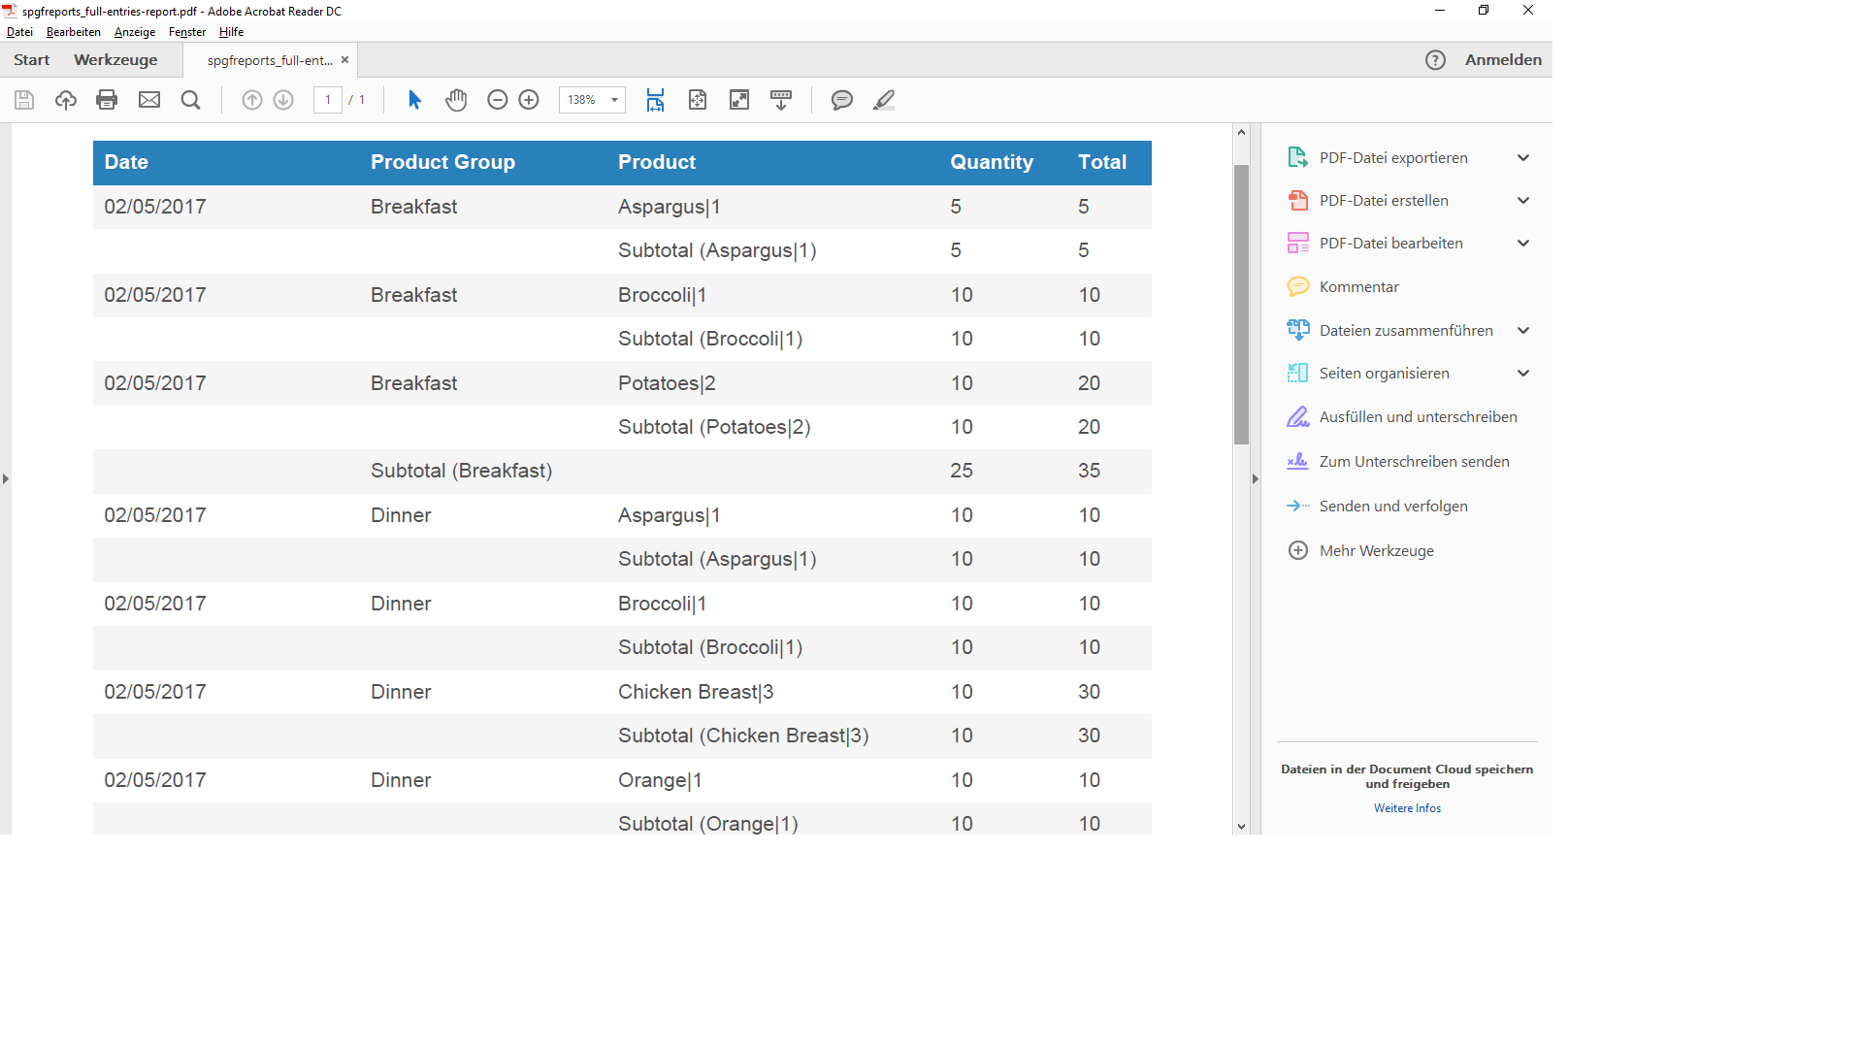Click the zoom out minus icon

[x=497, y=100]
